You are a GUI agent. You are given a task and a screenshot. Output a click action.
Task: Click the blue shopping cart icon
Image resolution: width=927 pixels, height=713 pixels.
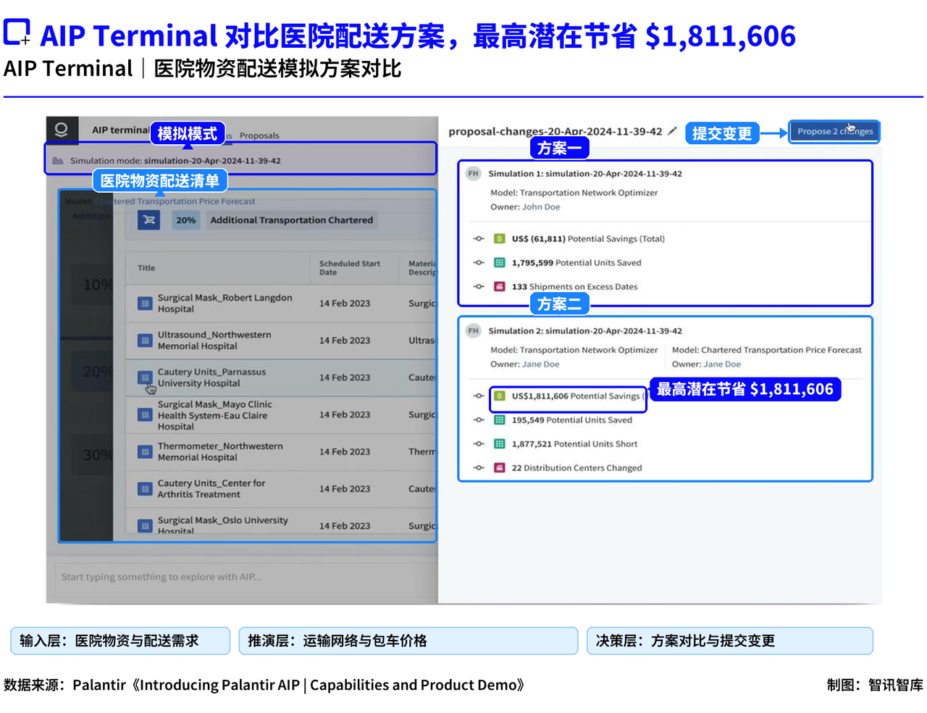tap(149, 220)
